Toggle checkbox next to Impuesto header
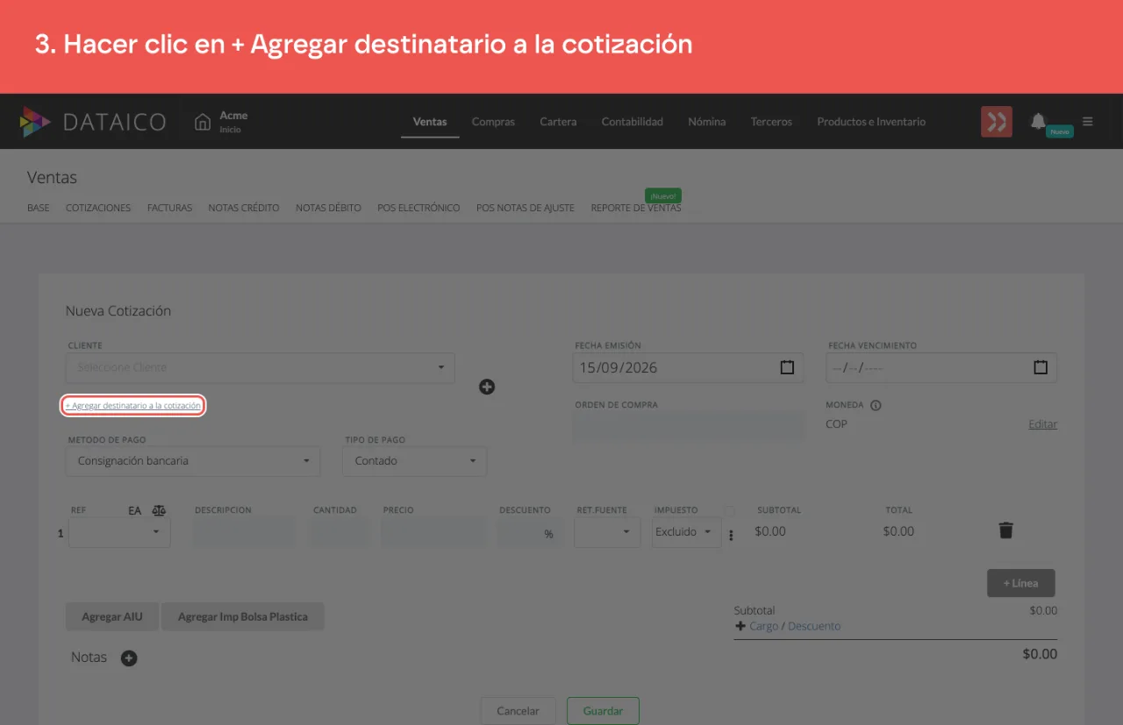The height and width of the screenshot is (725, 1123). click(x=729, y=511)
